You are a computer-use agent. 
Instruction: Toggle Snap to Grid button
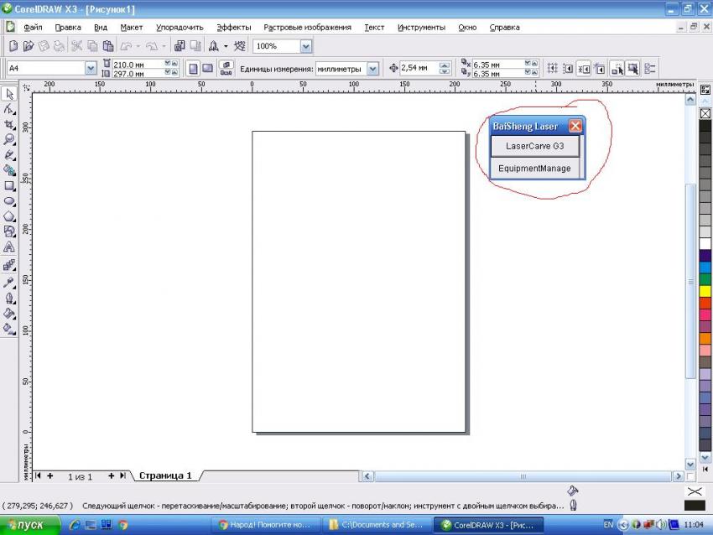552,68
